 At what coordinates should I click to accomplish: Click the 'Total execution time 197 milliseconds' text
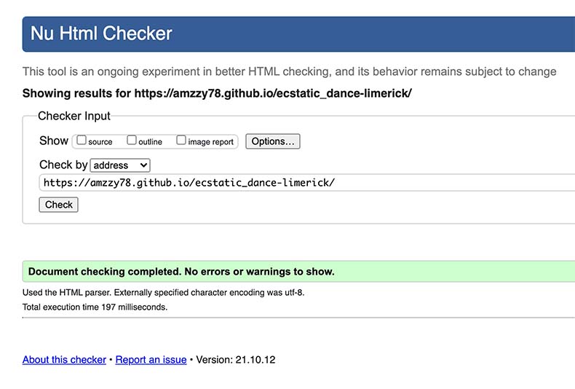pos(95,307)
